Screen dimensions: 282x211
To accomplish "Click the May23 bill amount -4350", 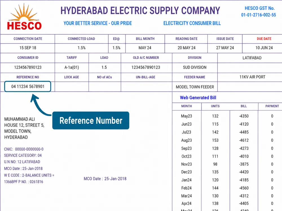I will (x=244, y=116).
